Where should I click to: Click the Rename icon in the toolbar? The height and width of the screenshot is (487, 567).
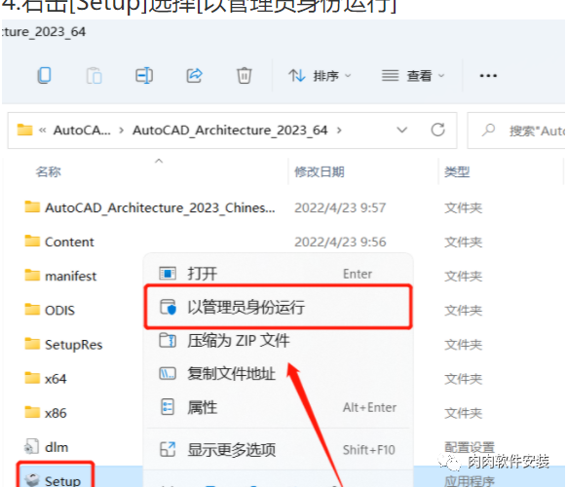[144, 76]
